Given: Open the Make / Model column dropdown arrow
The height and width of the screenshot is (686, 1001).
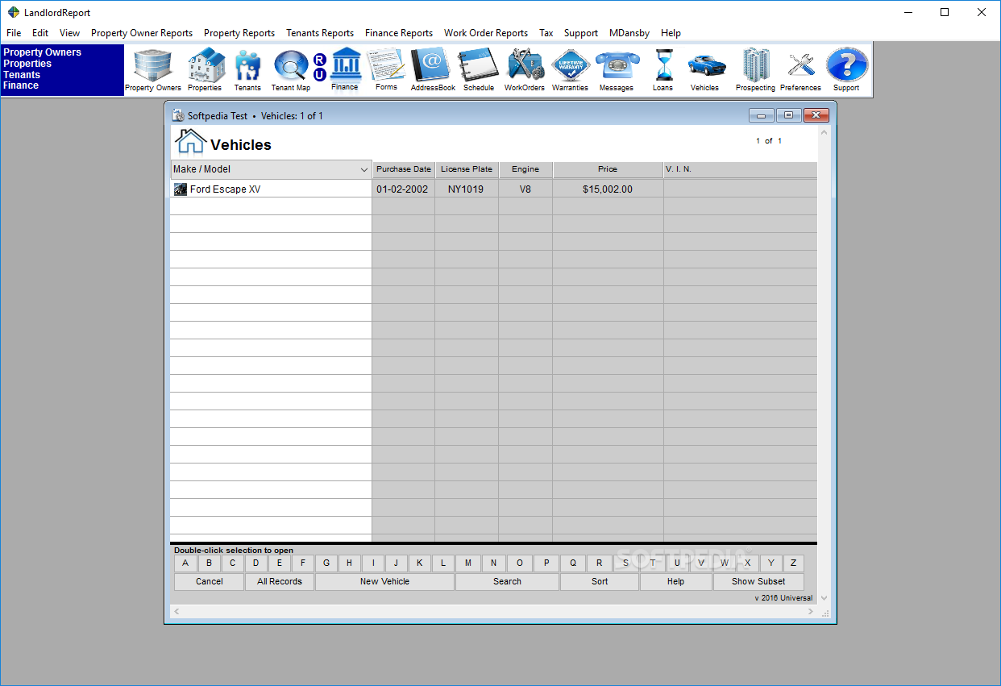Looking at the screenshot, I should 363,170.
